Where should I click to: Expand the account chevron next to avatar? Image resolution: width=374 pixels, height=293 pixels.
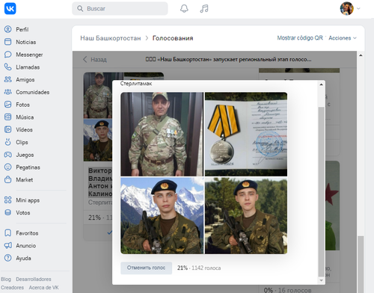click(358, 8)
